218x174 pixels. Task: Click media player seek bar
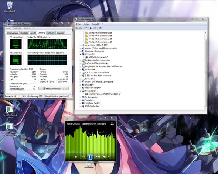click(91, 152)
